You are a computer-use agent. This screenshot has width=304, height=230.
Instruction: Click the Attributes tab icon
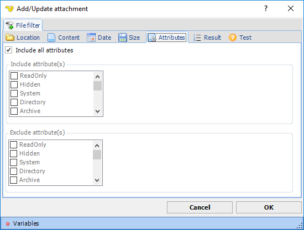[x=152, y=38]
